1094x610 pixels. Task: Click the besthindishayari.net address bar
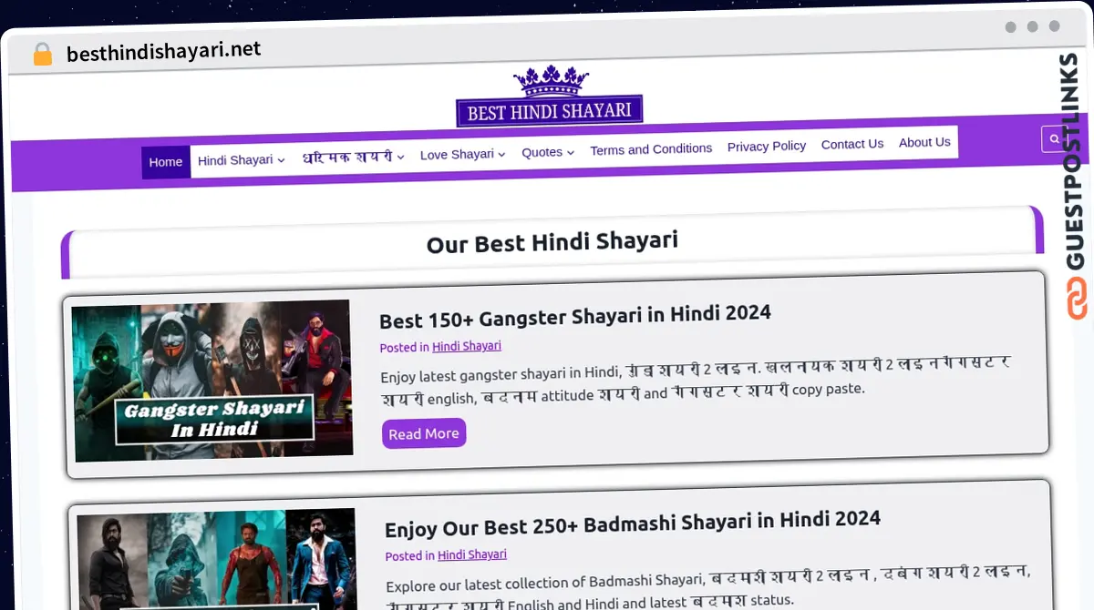[162, 53]
